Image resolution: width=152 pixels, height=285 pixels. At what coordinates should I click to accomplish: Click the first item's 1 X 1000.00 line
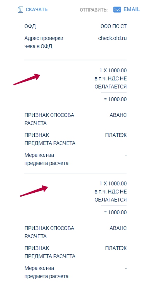click(113, 70)
